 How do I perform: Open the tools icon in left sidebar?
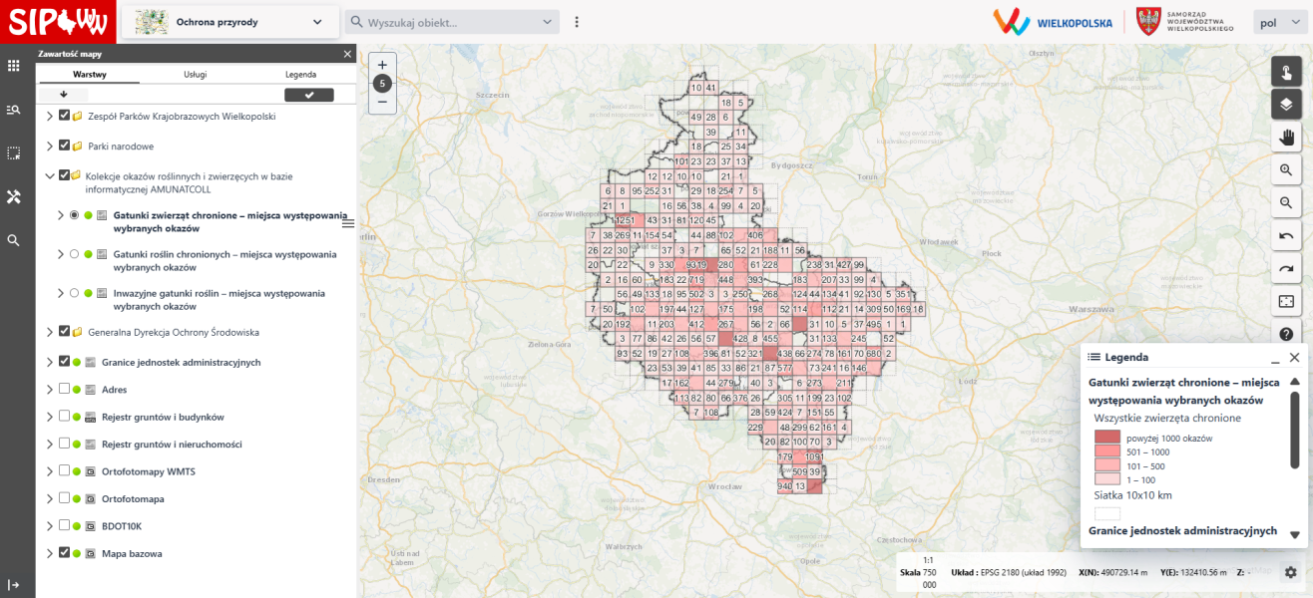point(14,196)
